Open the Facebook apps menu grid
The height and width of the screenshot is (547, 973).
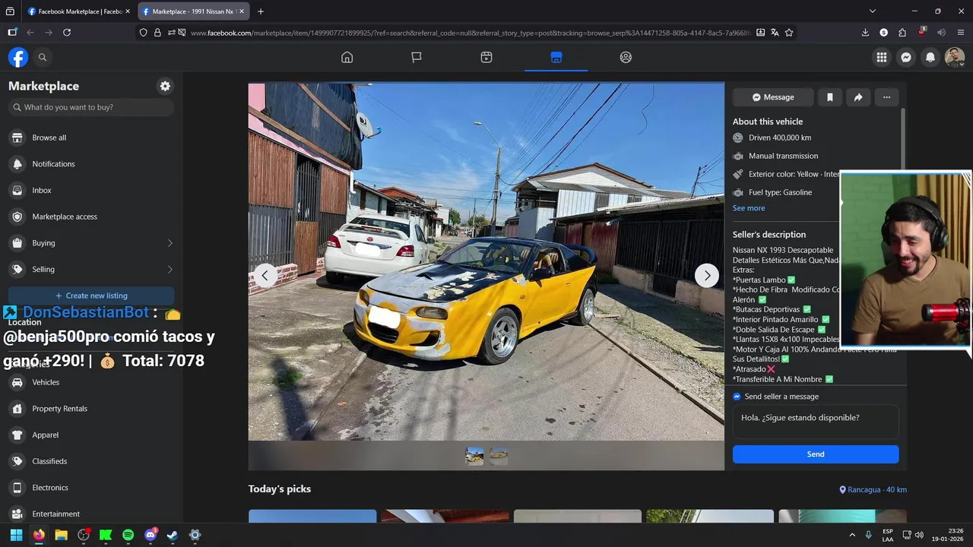[882, 57]
